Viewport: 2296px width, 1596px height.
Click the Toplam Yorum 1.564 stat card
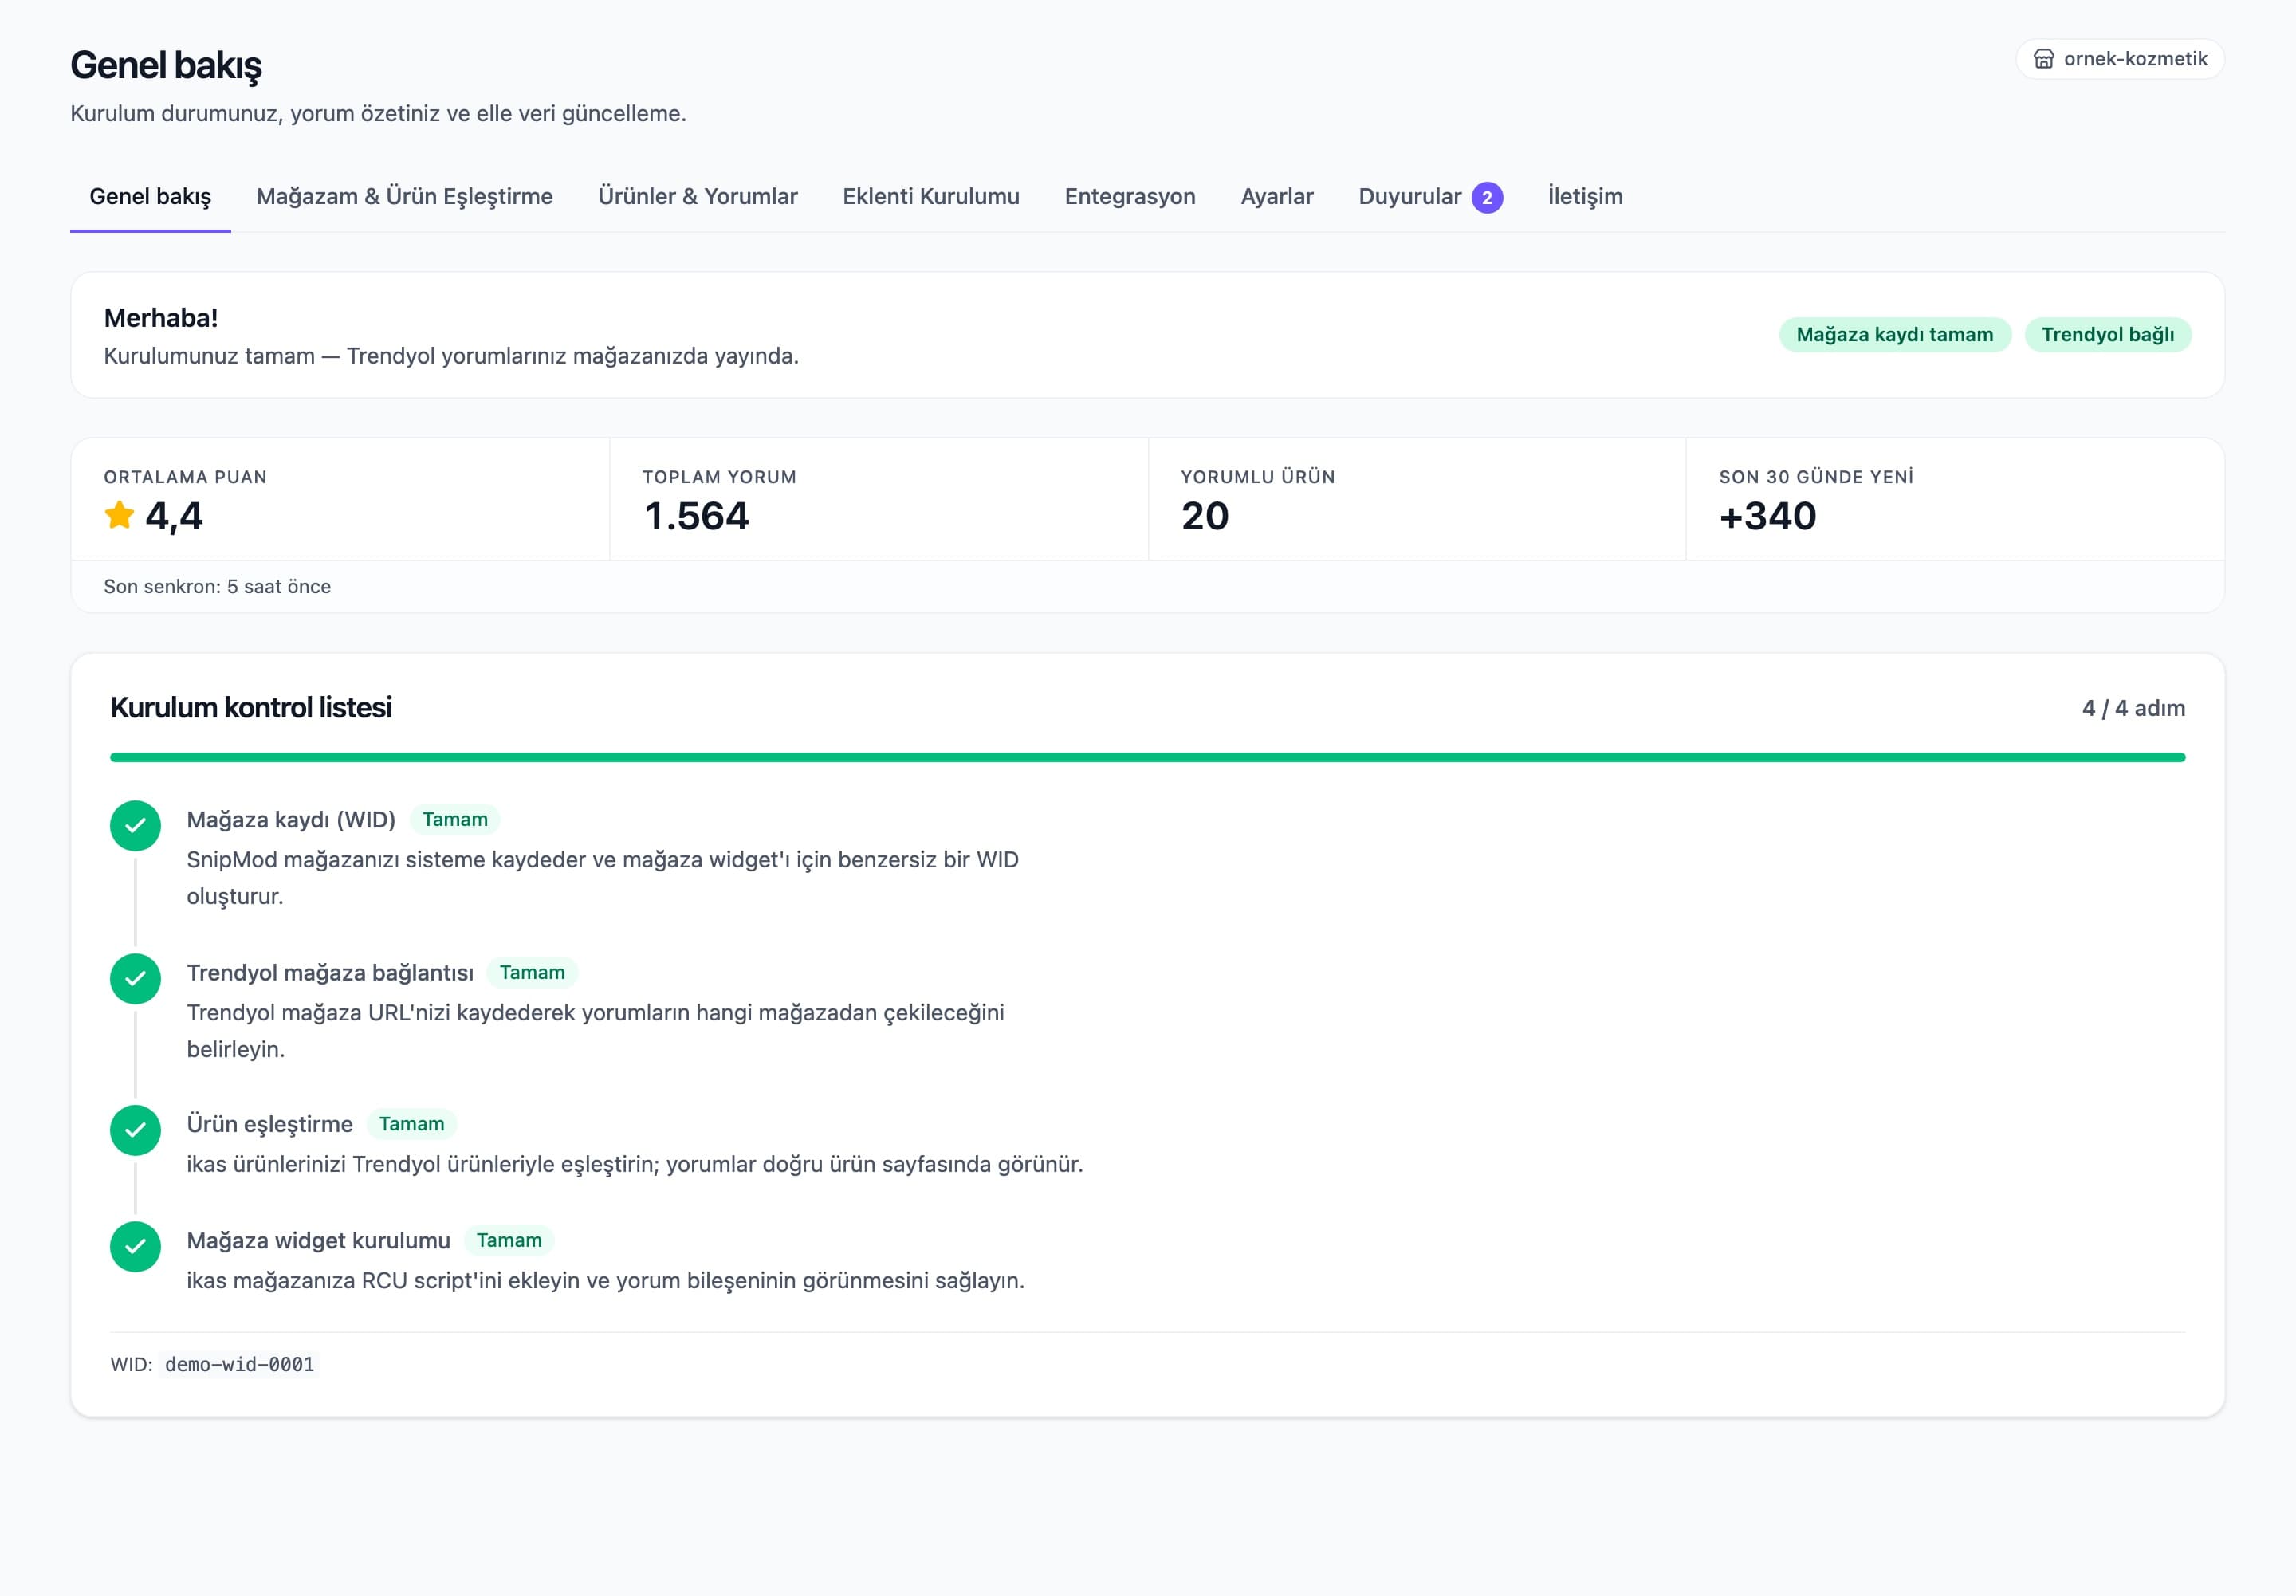click(x=878, y=499)
